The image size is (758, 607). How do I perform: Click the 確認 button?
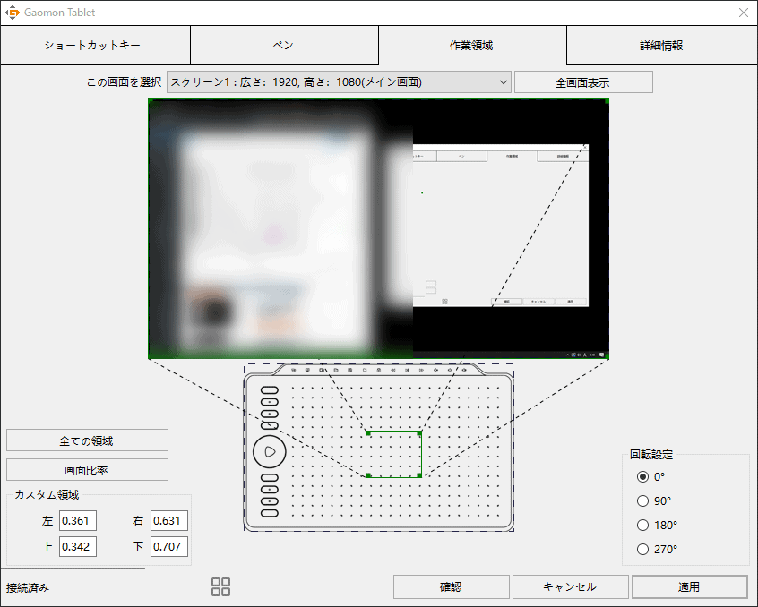(451, 586)
